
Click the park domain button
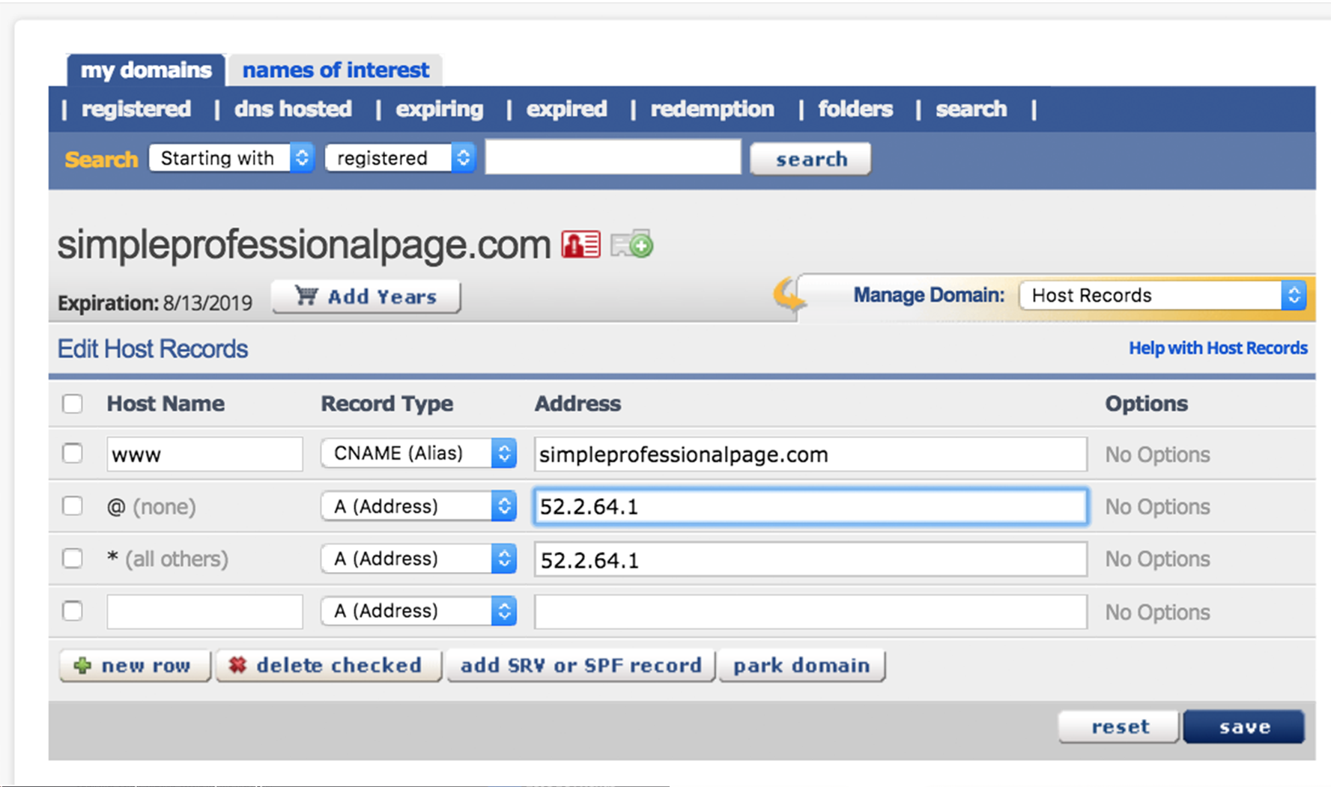(801, 666)
